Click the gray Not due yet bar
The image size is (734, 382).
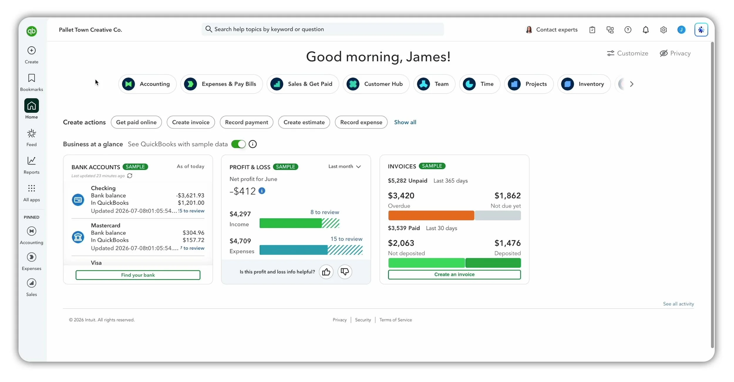(498, 215)
